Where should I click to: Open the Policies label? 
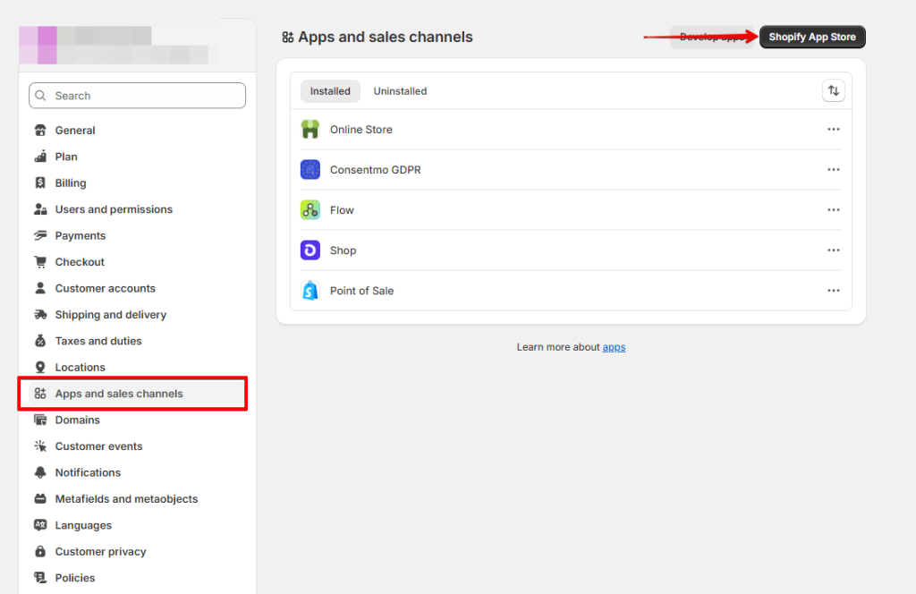(x=75, y=577)
